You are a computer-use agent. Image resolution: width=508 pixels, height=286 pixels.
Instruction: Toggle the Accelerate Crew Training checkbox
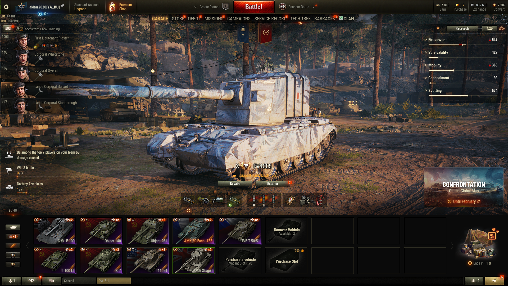pos(22,29)
